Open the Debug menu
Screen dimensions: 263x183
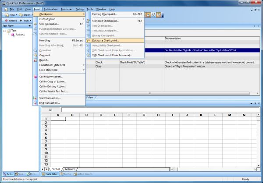pyautogui.click(x=79, y=9)
